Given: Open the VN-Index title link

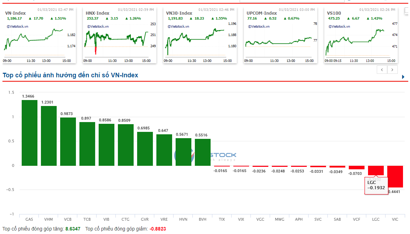Looking at the screenshot, I should [15, 13].
